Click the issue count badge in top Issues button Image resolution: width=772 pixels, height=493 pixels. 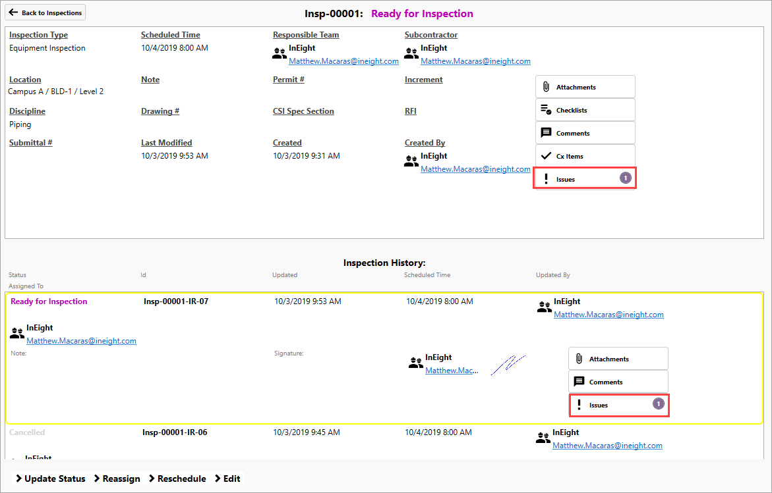[x=625, y=178]
